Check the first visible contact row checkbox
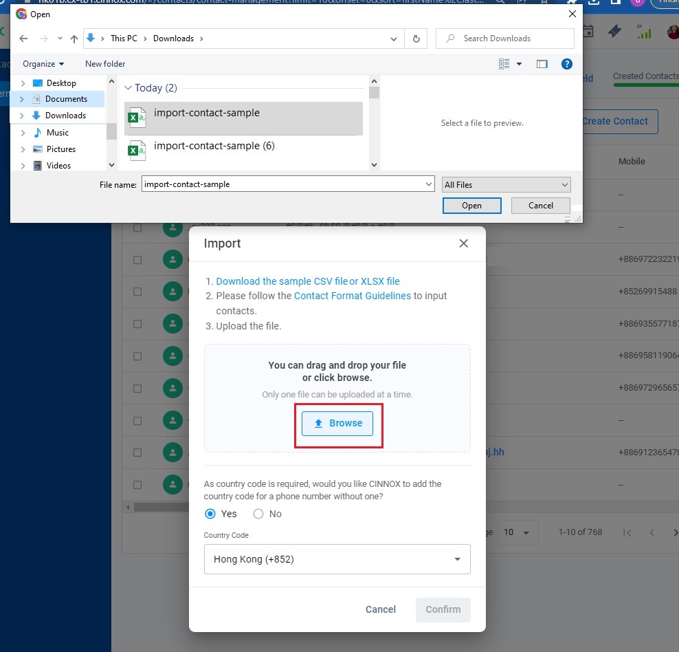This screenshot has height=652, width=679. click(x=137, y=228)
